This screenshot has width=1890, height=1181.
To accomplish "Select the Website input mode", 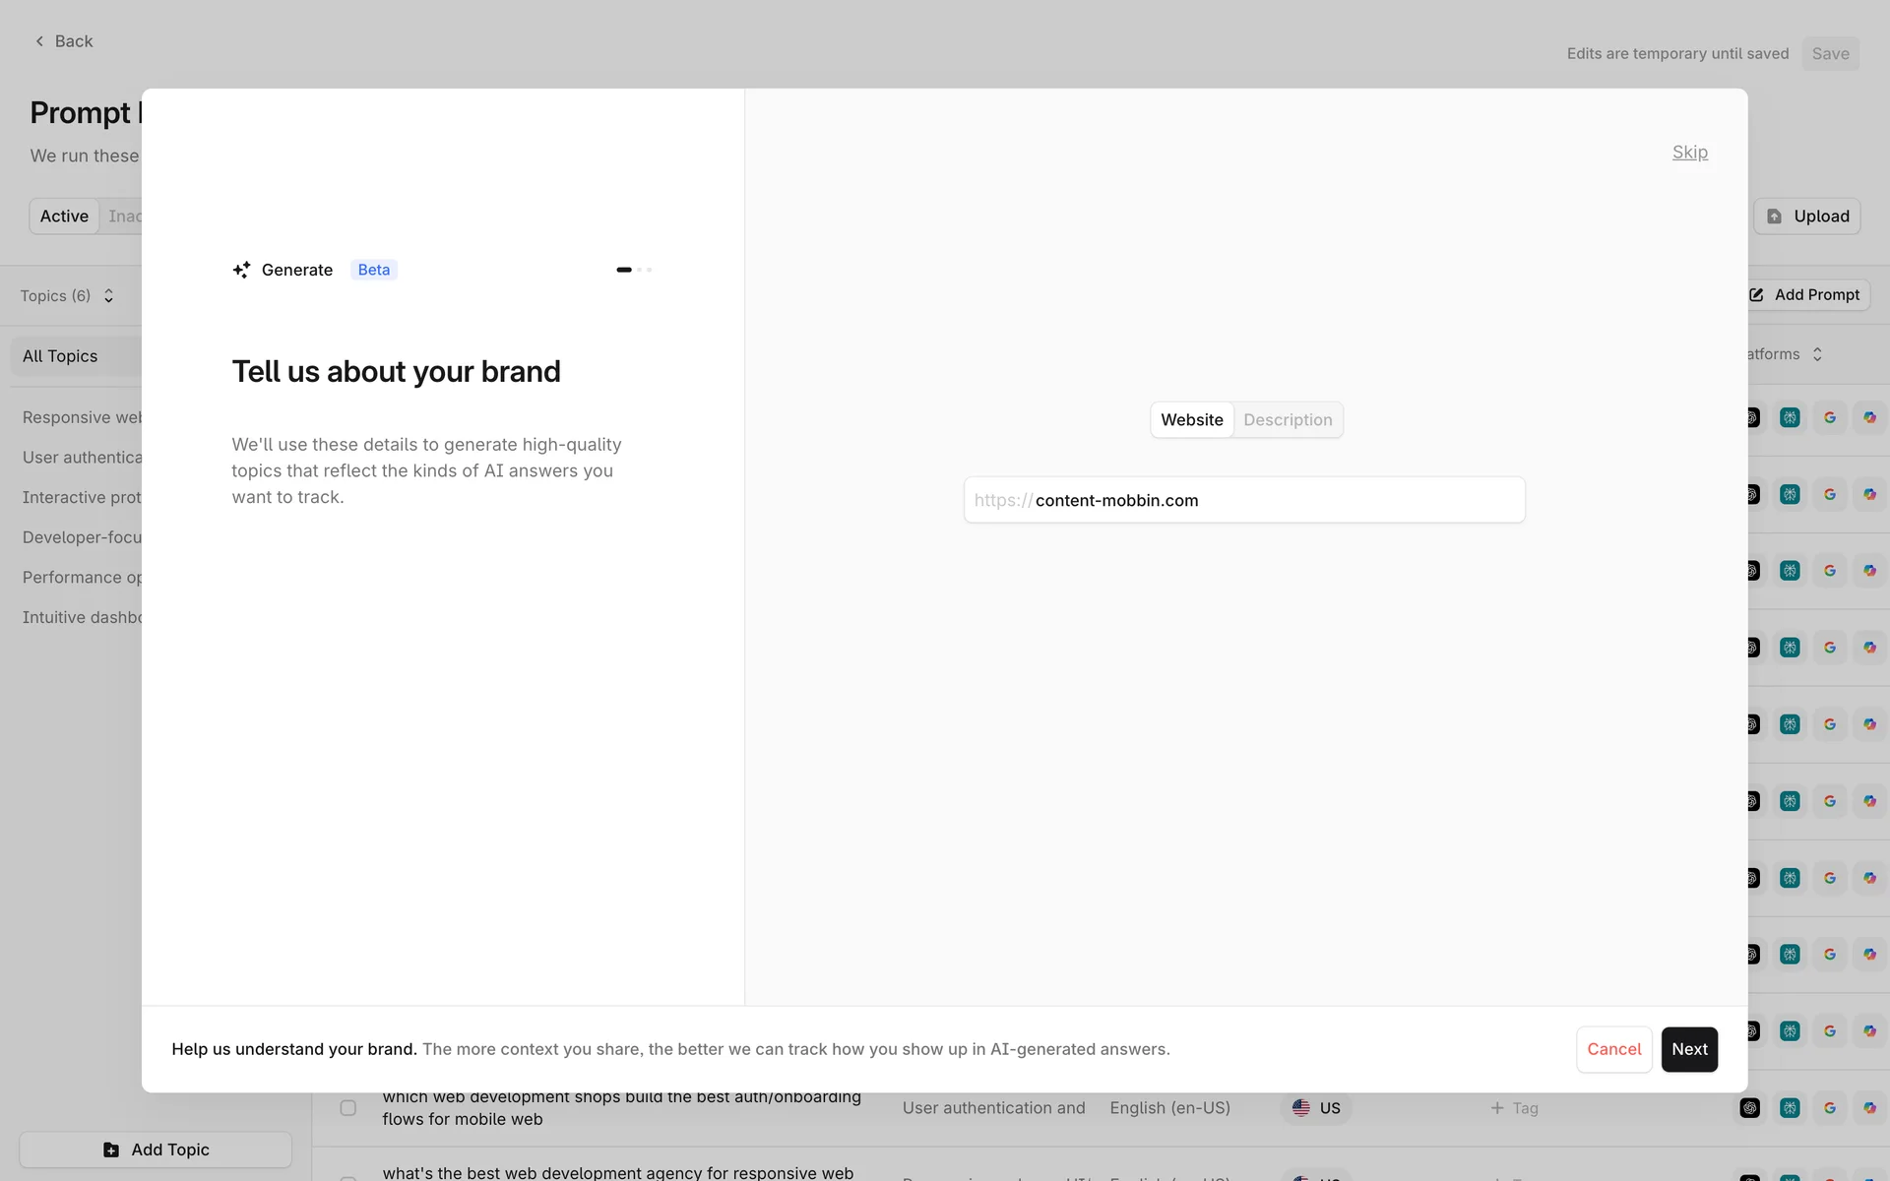I will (1191, 420).
